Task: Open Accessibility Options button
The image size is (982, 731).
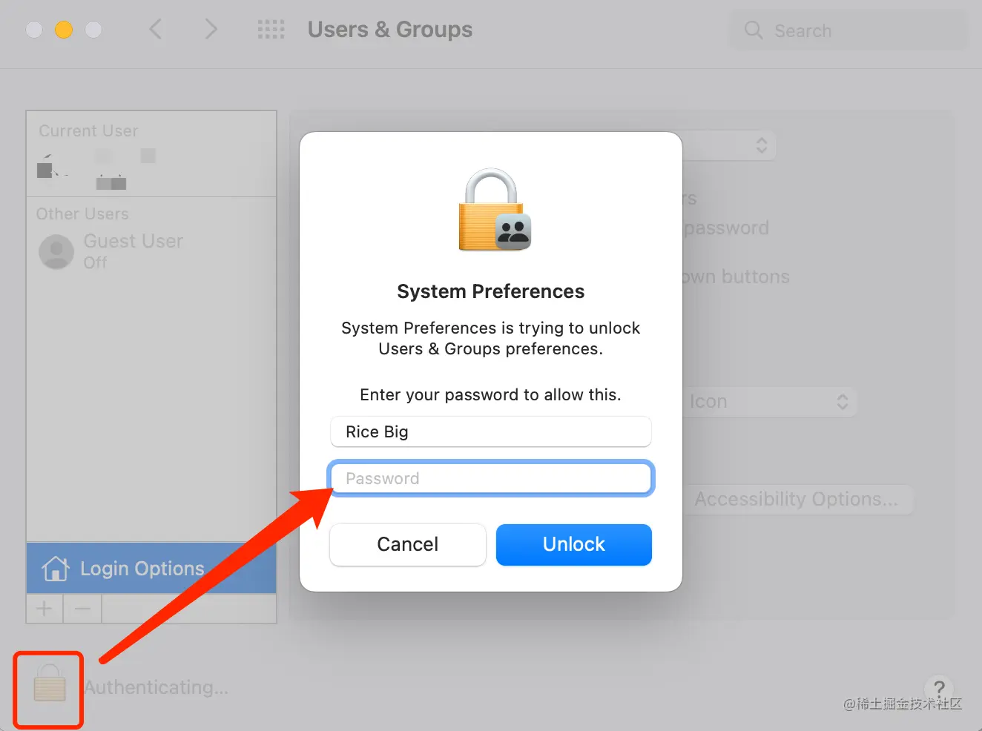Action: pos(797,500)
